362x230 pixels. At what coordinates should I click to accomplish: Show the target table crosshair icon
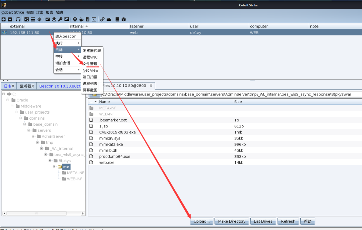(x=40, y=19)
